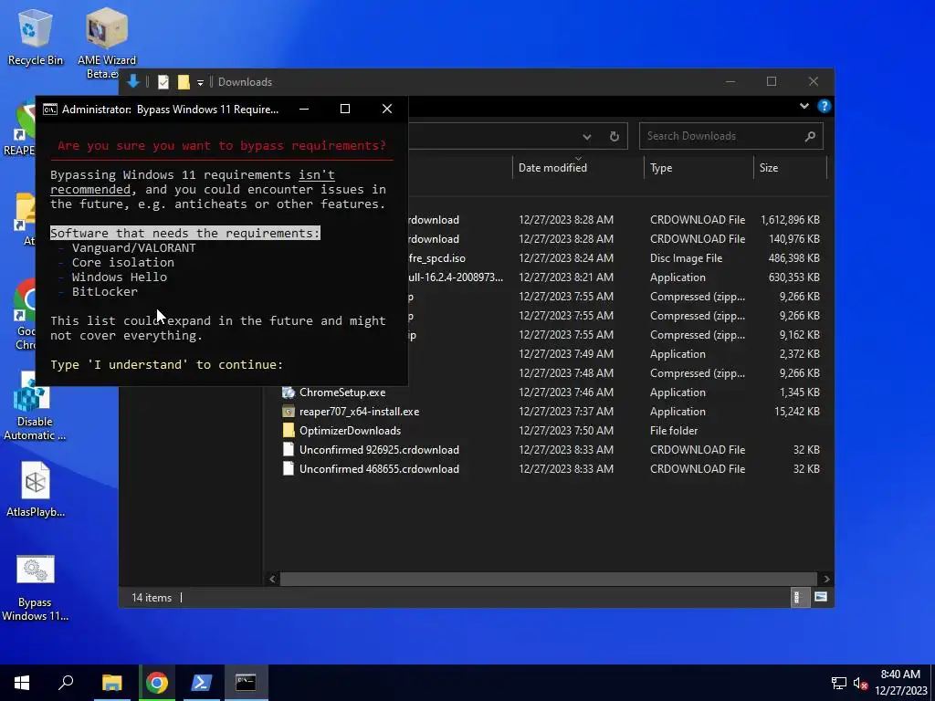Click the 630,353 KB size cell
This screenshot has width=935, height=701.
click(x=794, y=277)
